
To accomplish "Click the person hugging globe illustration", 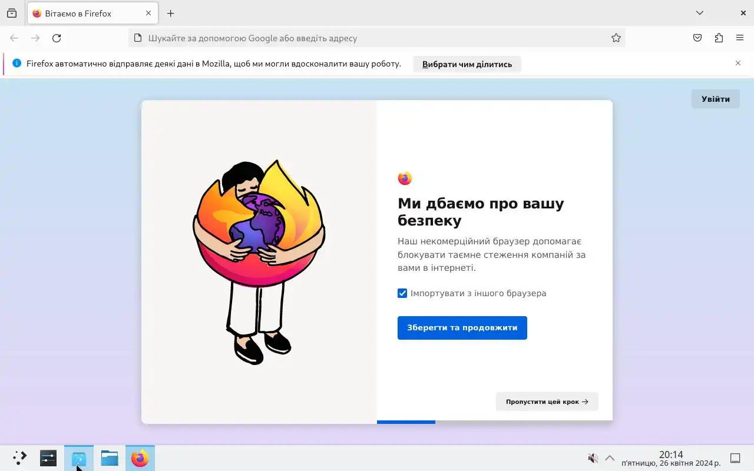I will [x=259, y=262].
